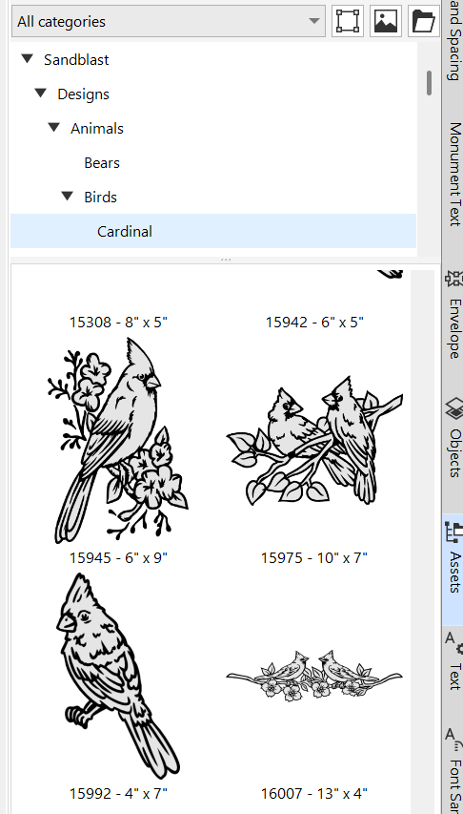The width and height of the screenshot is (463, 814).
Task: Click the category tree scrollbar thumb
Action: 430,83
